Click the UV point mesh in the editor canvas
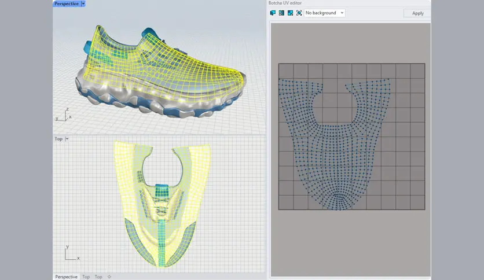484x280 pixels. point(335,144)
